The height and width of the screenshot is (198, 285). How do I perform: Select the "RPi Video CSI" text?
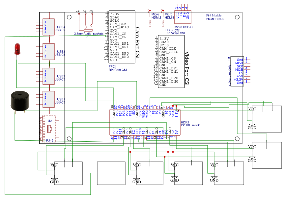pos(175,33)
